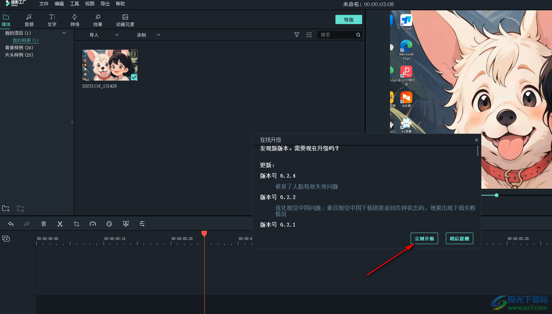Click the green screen icon
This screenshot has width=552, height=314.
126,224
